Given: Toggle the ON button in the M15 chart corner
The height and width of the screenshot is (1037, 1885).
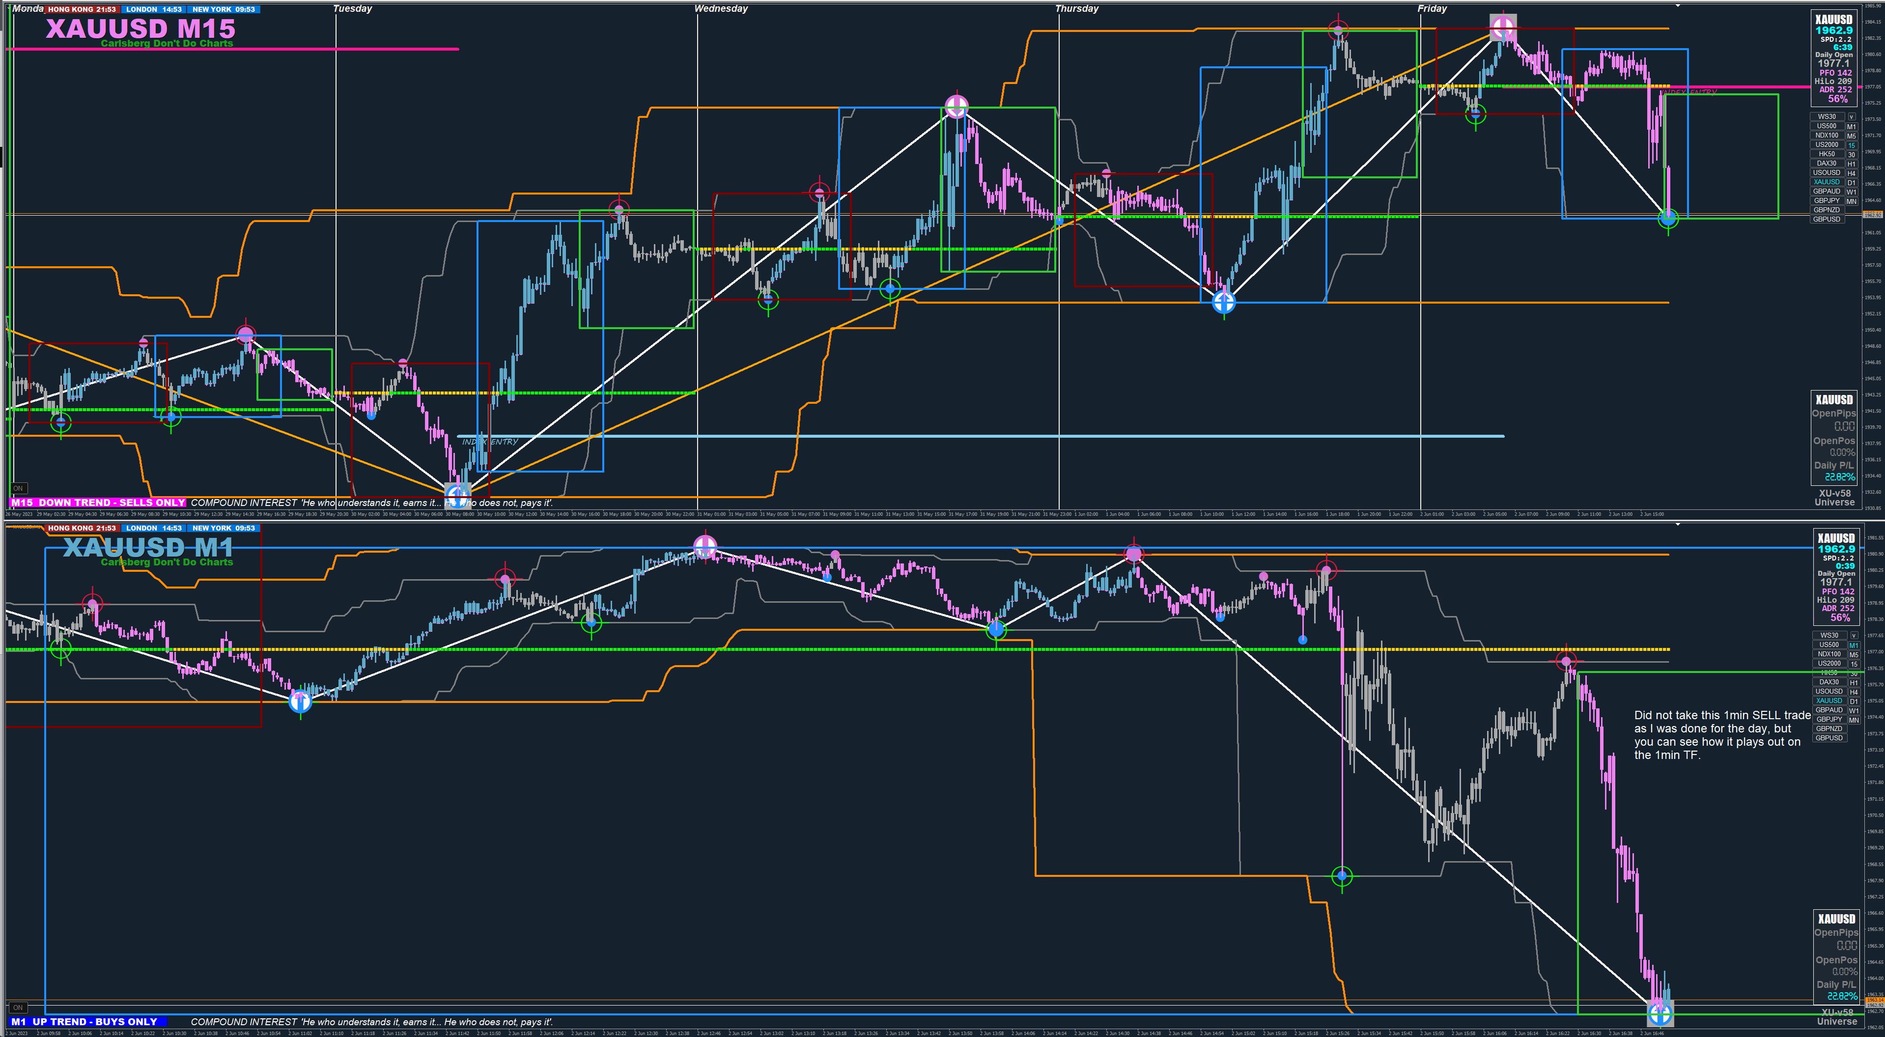Looking at the screenshot, I should (x=18, y=488).
